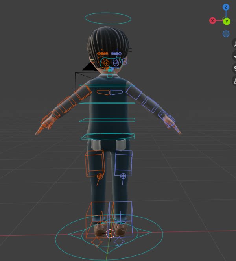Click the green Y axis gizmo handle
The width and height of the screenshot is (236, 261).
[x=227, y=22]
